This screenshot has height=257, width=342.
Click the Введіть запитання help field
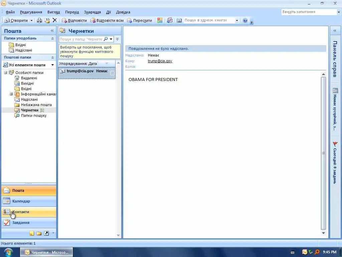coord(309,12)
